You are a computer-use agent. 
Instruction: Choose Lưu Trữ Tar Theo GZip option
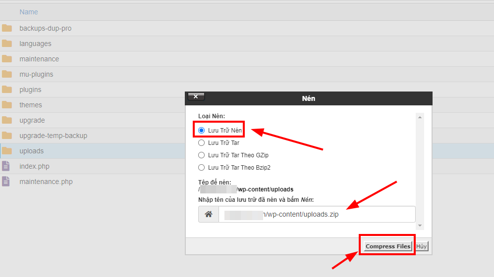(201, 155)
